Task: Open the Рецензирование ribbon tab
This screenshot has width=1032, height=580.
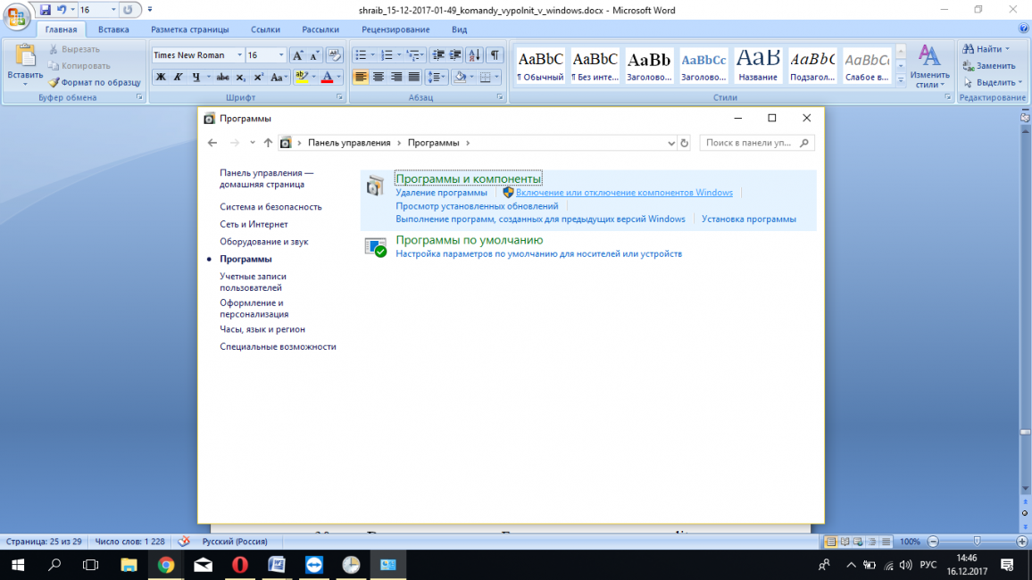Action: click(395, 29)
